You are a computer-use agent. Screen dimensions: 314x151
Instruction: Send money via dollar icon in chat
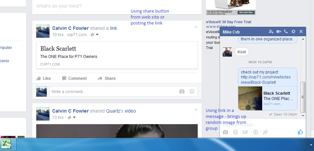click(x=255, y=132)
